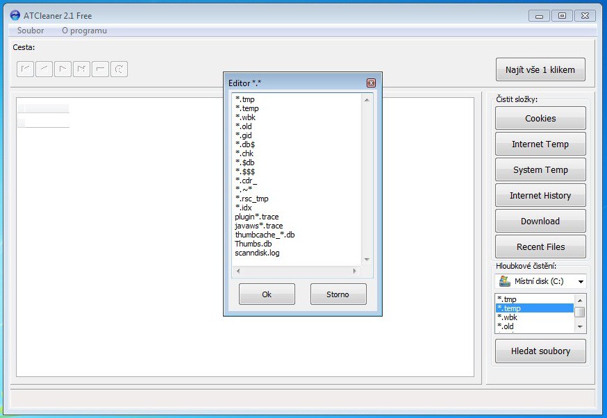Go to first record navigator button
Viewport: 607px width, 418px height.
(x=26, y=69)
